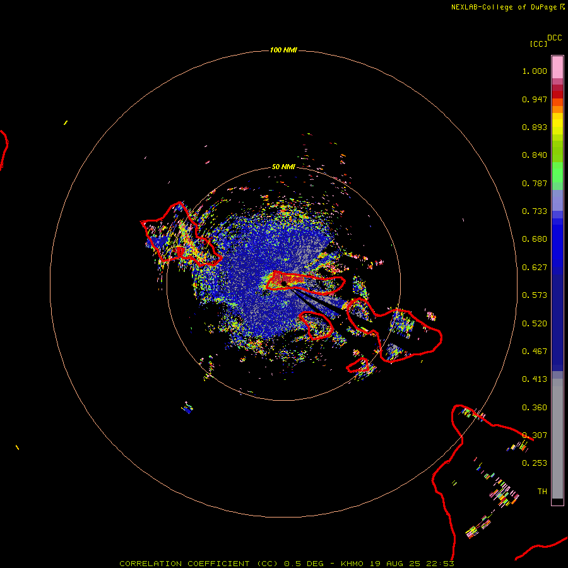Select the 0.467 color scale value

[x=535, y=352]
